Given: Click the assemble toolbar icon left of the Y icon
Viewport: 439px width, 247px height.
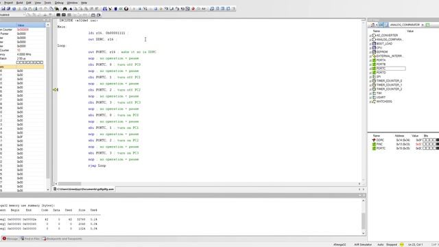Looking at the screenshot, I should click(105, 9).
